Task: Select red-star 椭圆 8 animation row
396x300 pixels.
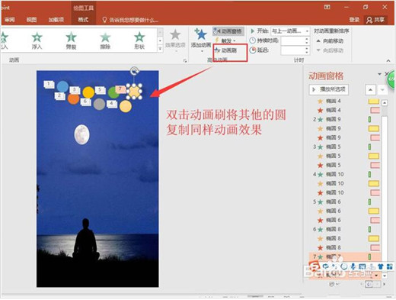Action: [346, 247]
